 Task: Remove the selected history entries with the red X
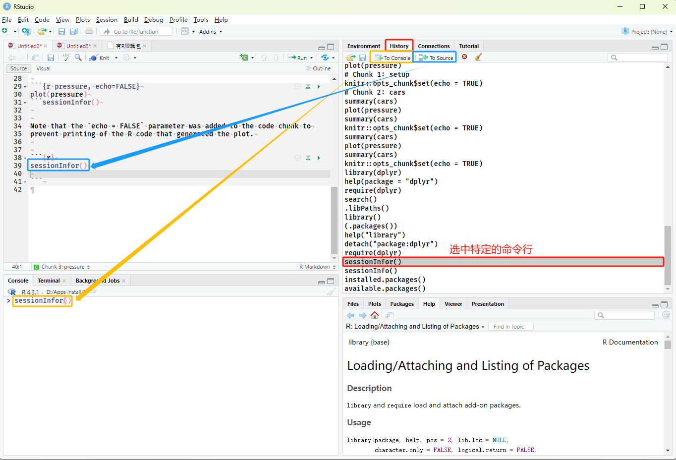[464, 57]
